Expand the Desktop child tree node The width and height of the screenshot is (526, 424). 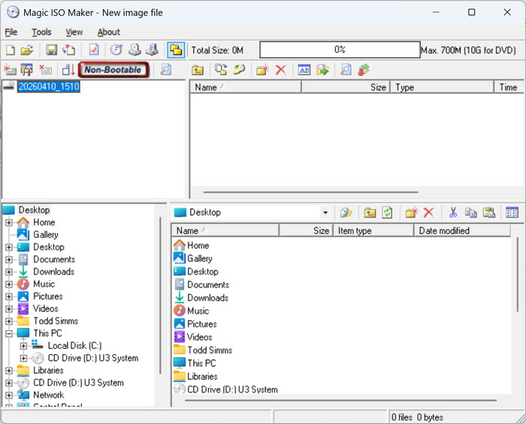click(9, 247)
